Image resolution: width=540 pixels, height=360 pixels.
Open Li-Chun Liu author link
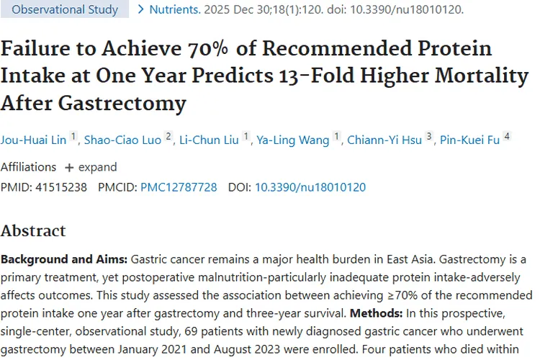pos(210,140)
